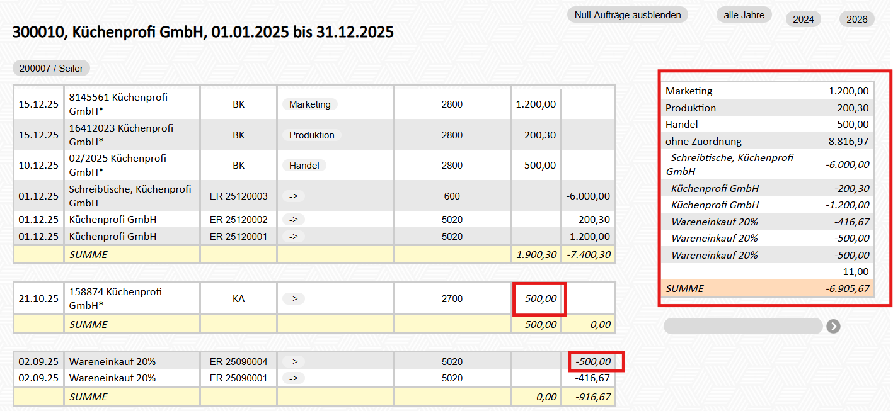Image resolution: width=893 pixels, height=411 pixels.
Task: Switch to year 2024
Action: click(x=803, y=20)
